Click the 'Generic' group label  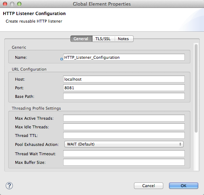point(19,47)
